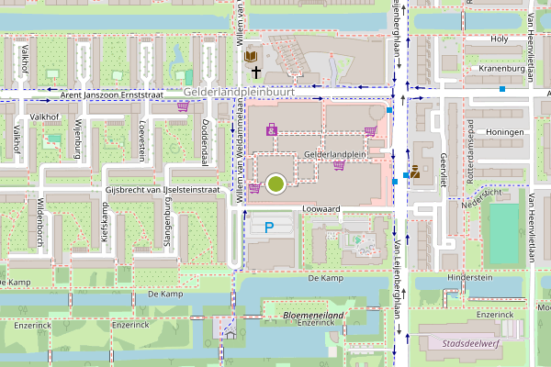Viewport: 551px width, 367px height.
Task: Click the Bloemeneiland island label
Action: point(313,315)
